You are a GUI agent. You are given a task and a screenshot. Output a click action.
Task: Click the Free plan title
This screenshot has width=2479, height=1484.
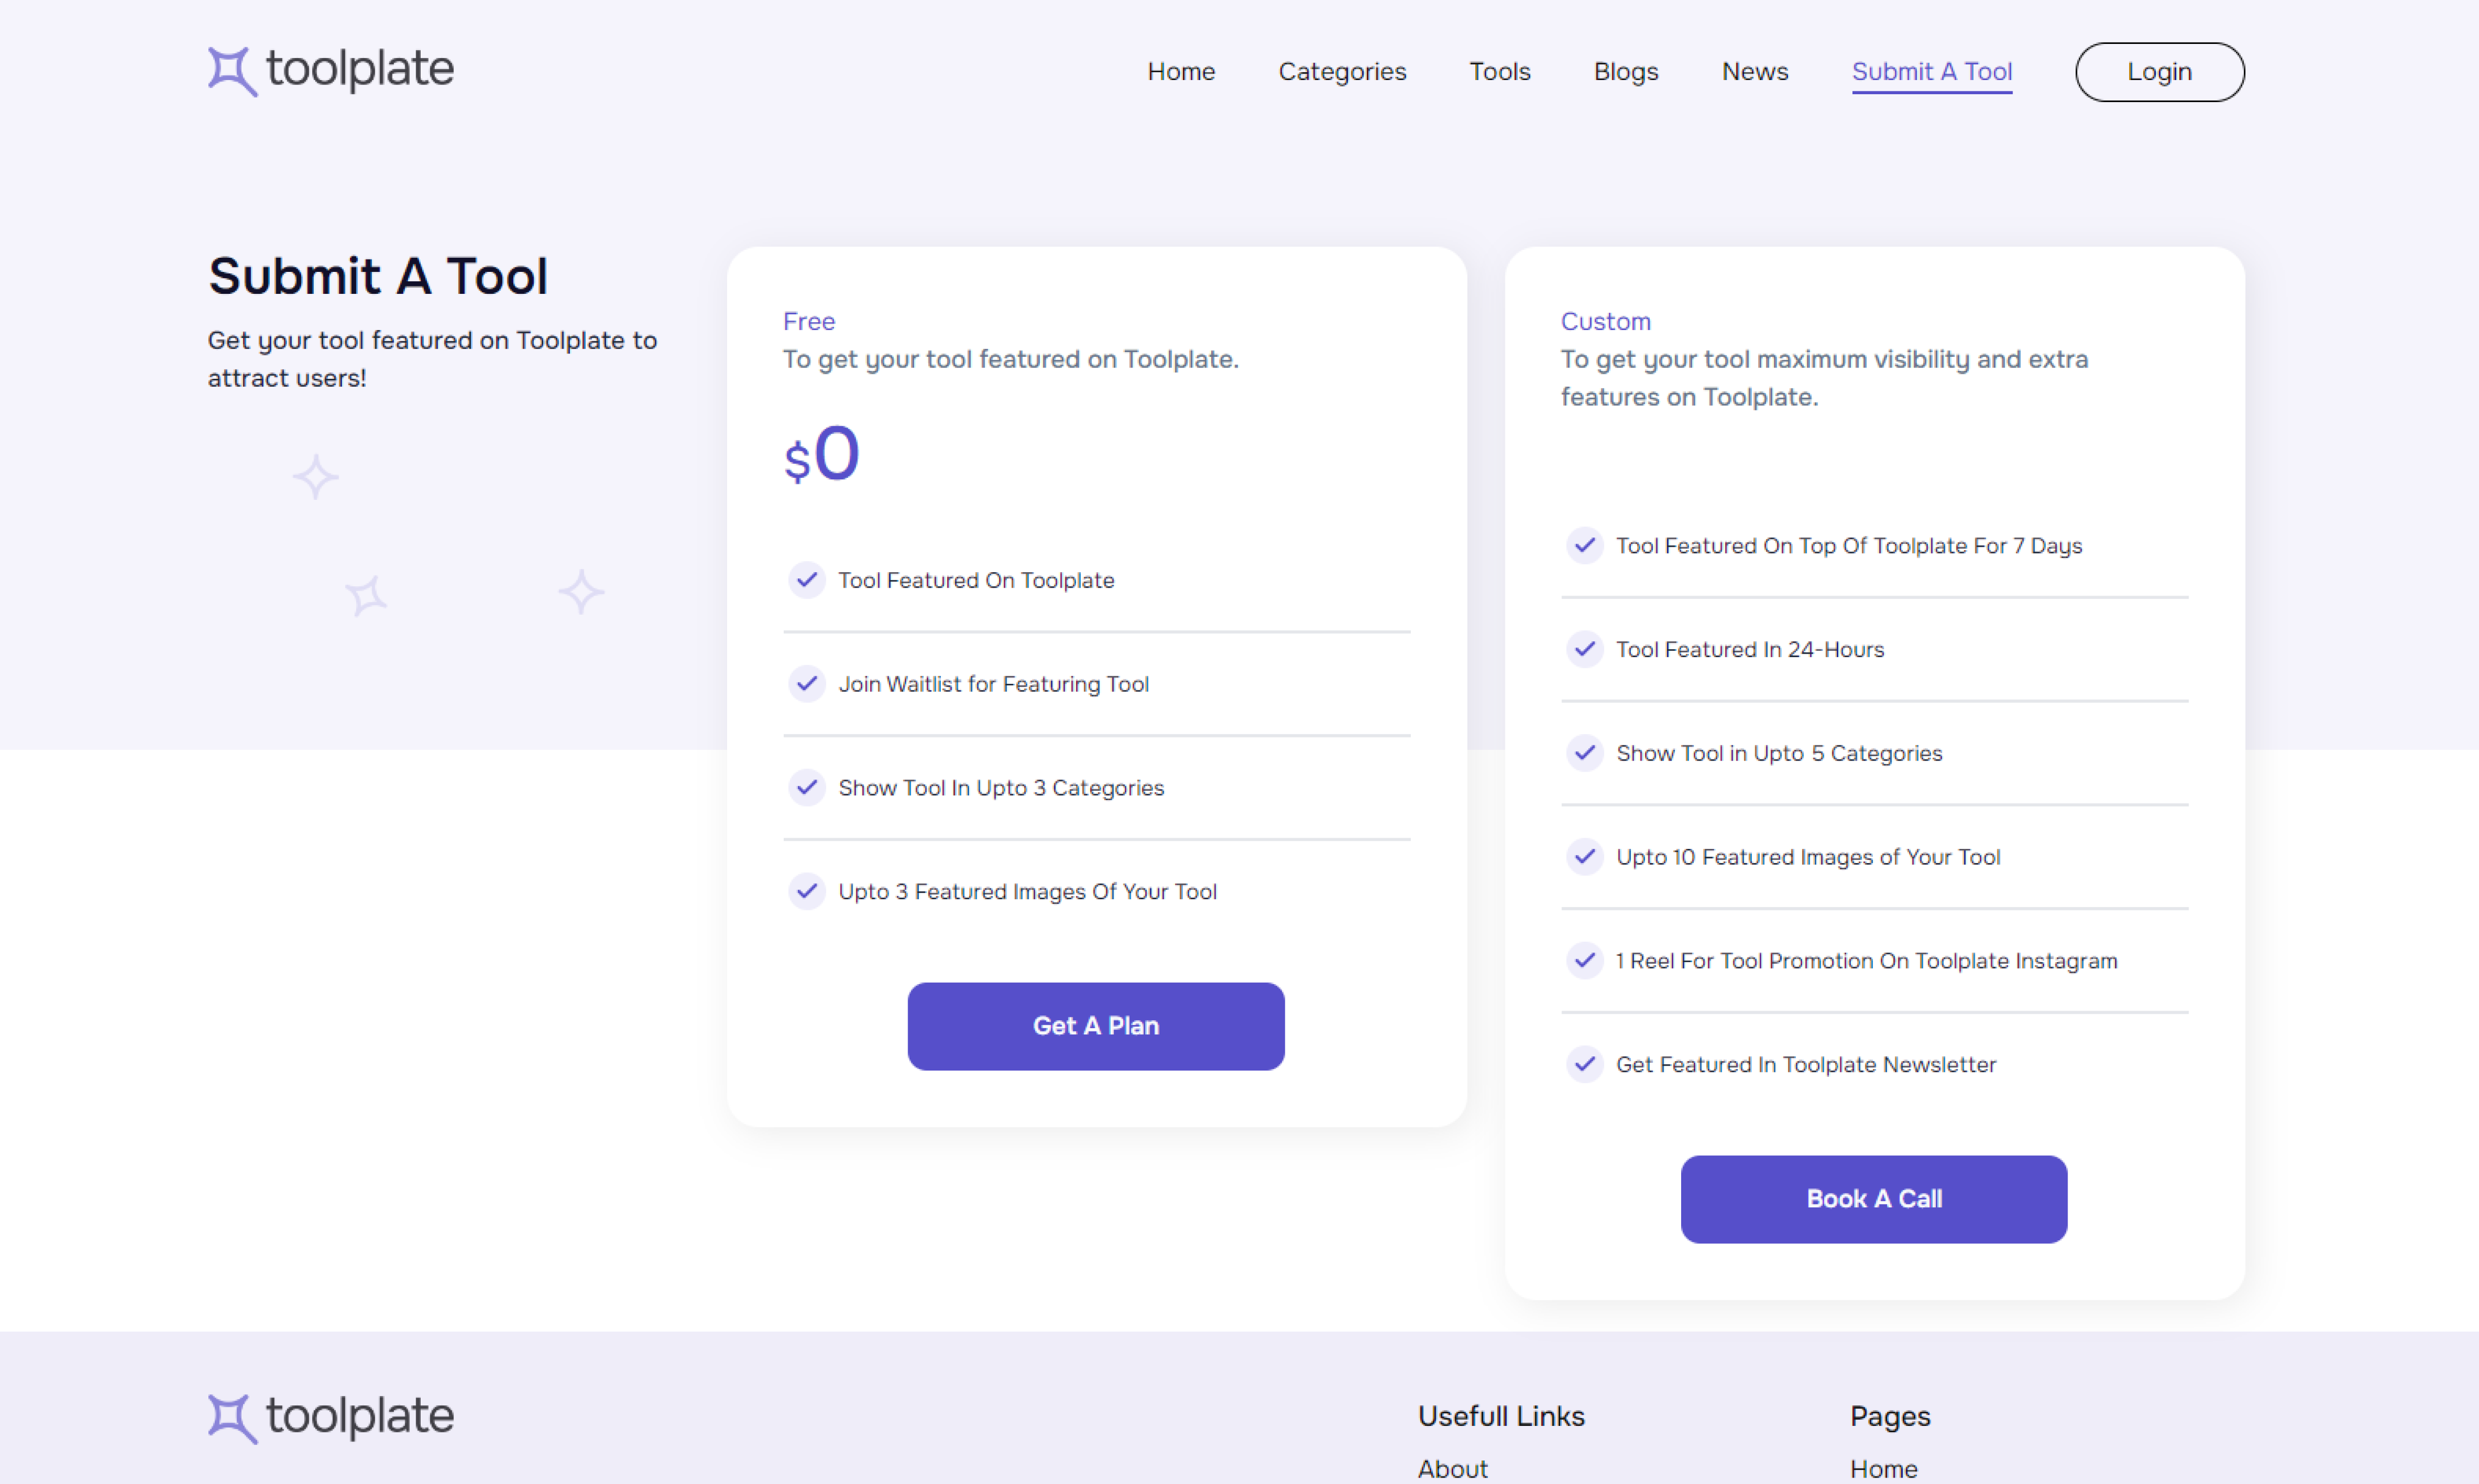point(809,321)
